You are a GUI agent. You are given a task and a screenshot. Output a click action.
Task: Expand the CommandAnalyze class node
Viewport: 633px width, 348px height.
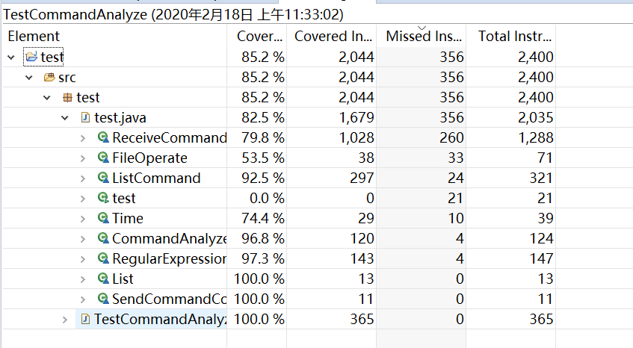click(84, 238)
